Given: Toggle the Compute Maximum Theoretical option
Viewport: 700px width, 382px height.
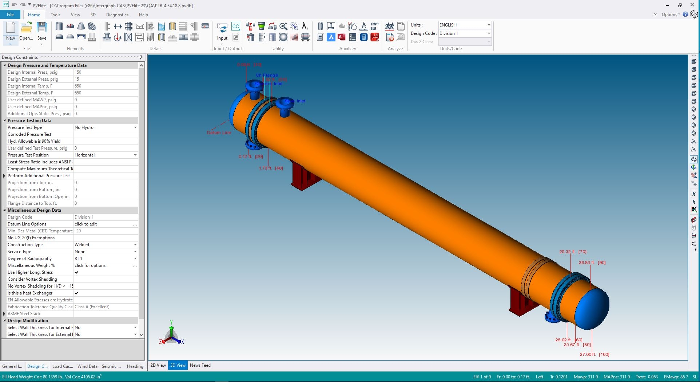Looking at the screenshot, I should (x=106, y=169).
